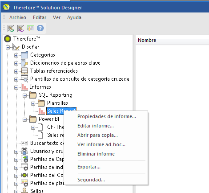The image size is (209, 193).
Task: Open the Archivo menu
Action: (18, 17)
